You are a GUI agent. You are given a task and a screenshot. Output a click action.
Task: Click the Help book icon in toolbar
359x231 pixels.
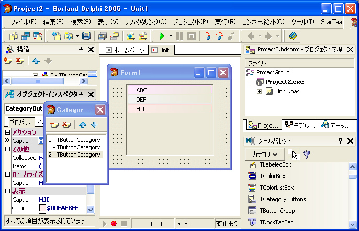click(x=293, y=36)
